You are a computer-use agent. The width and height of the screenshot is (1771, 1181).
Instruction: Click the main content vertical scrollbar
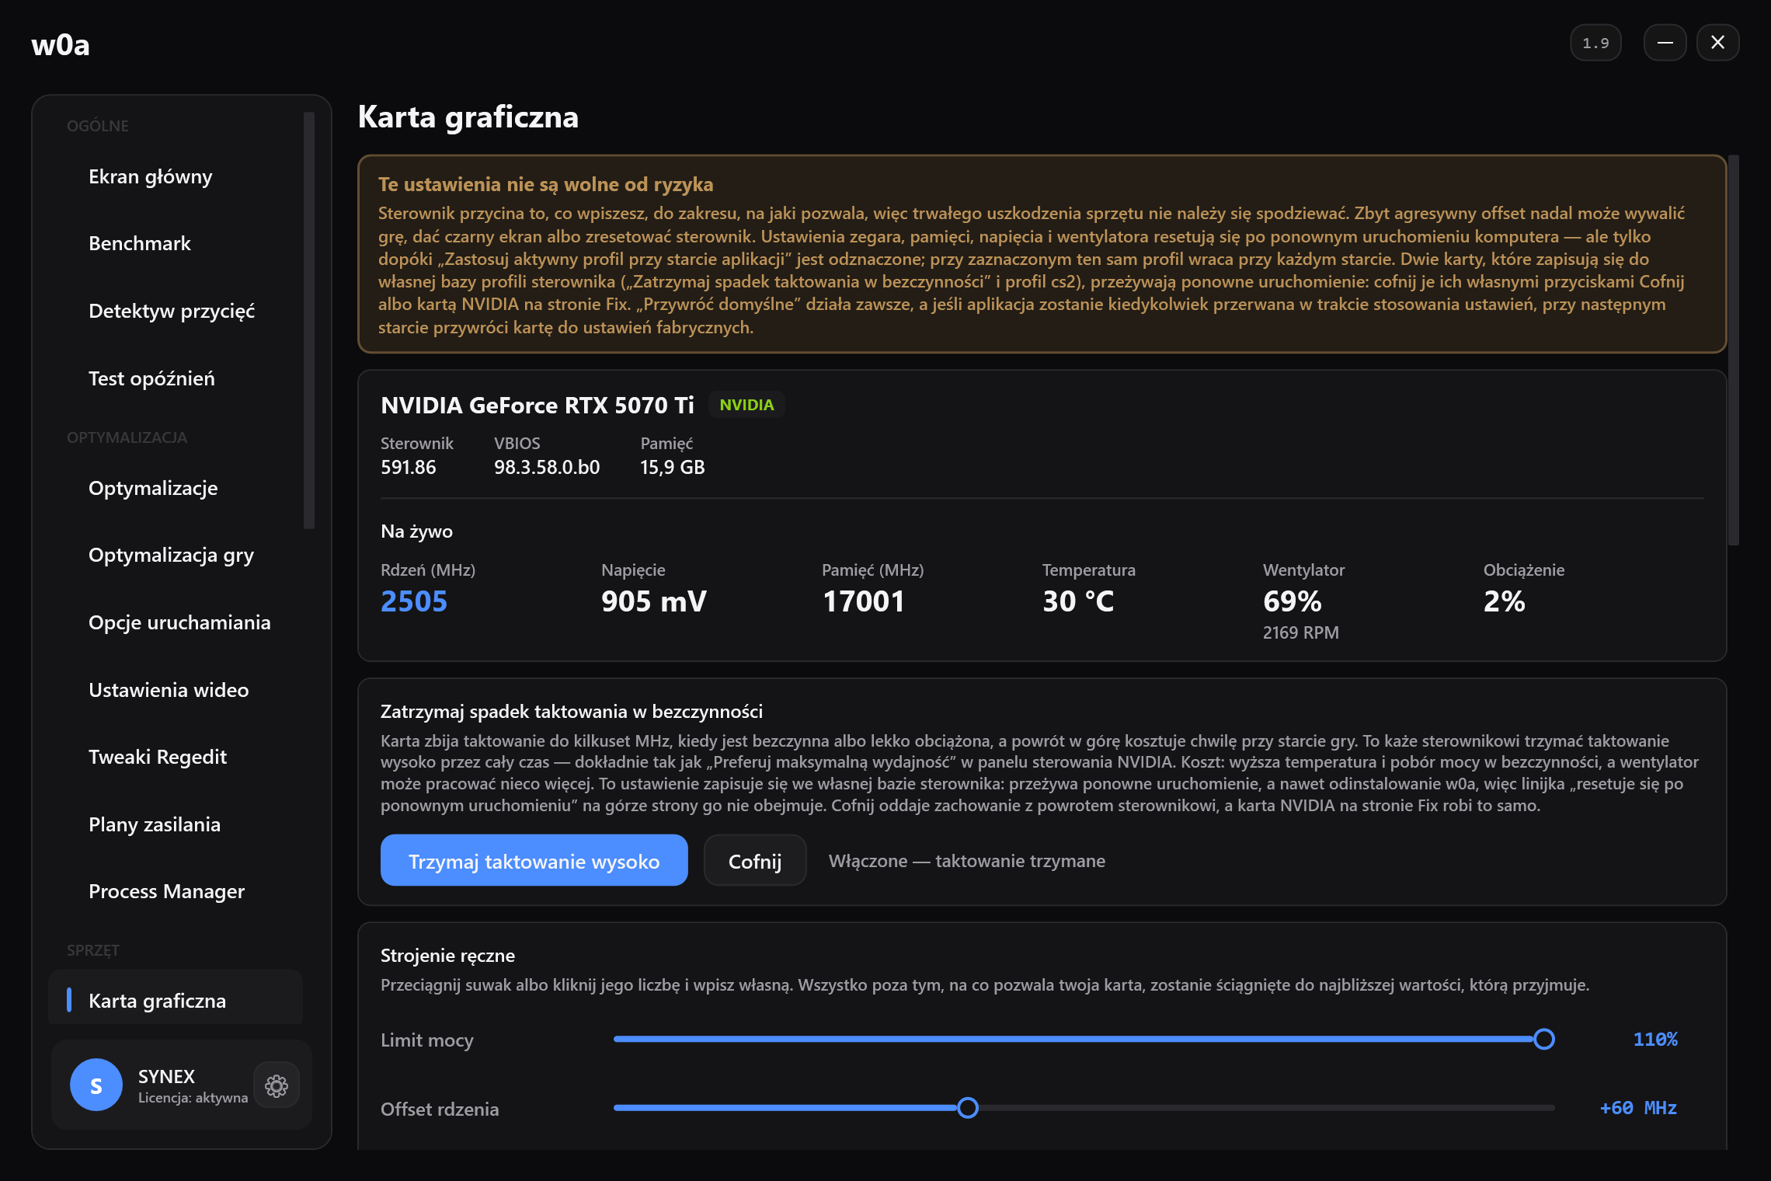coord(1733,350)
